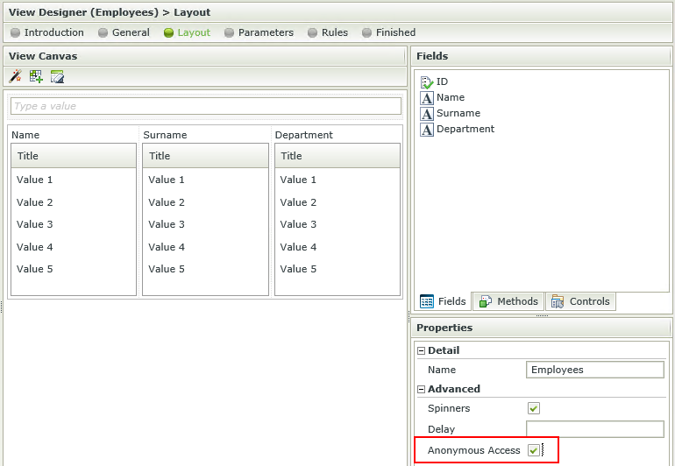Click the View Canvas panel header
The width and height of the screenshot is (675, 466).
204,56
